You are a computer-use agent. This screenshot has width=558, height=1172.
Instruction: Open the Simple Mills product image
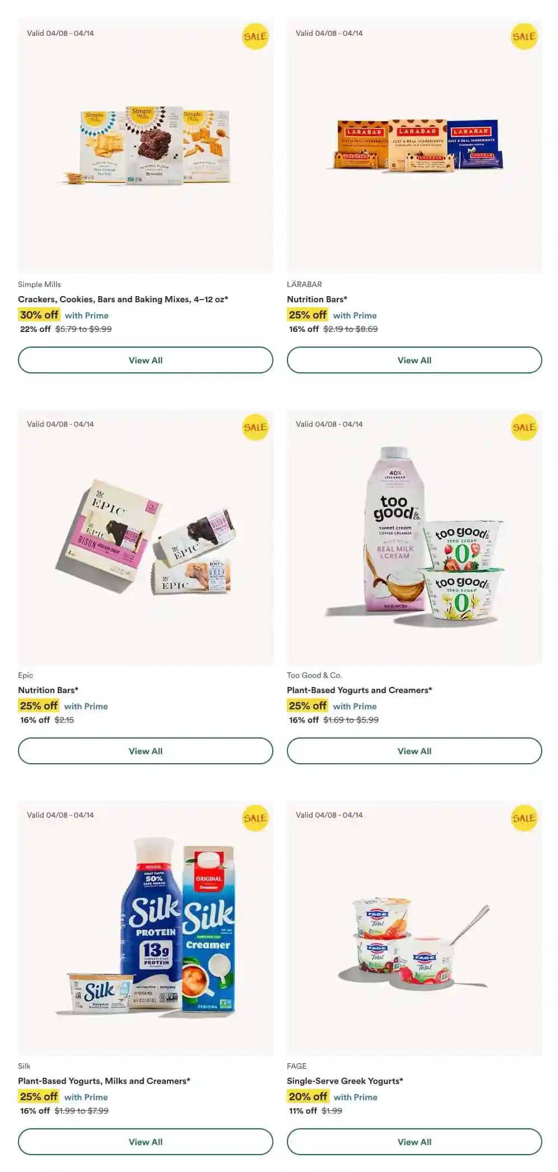[x=146, y=146]
